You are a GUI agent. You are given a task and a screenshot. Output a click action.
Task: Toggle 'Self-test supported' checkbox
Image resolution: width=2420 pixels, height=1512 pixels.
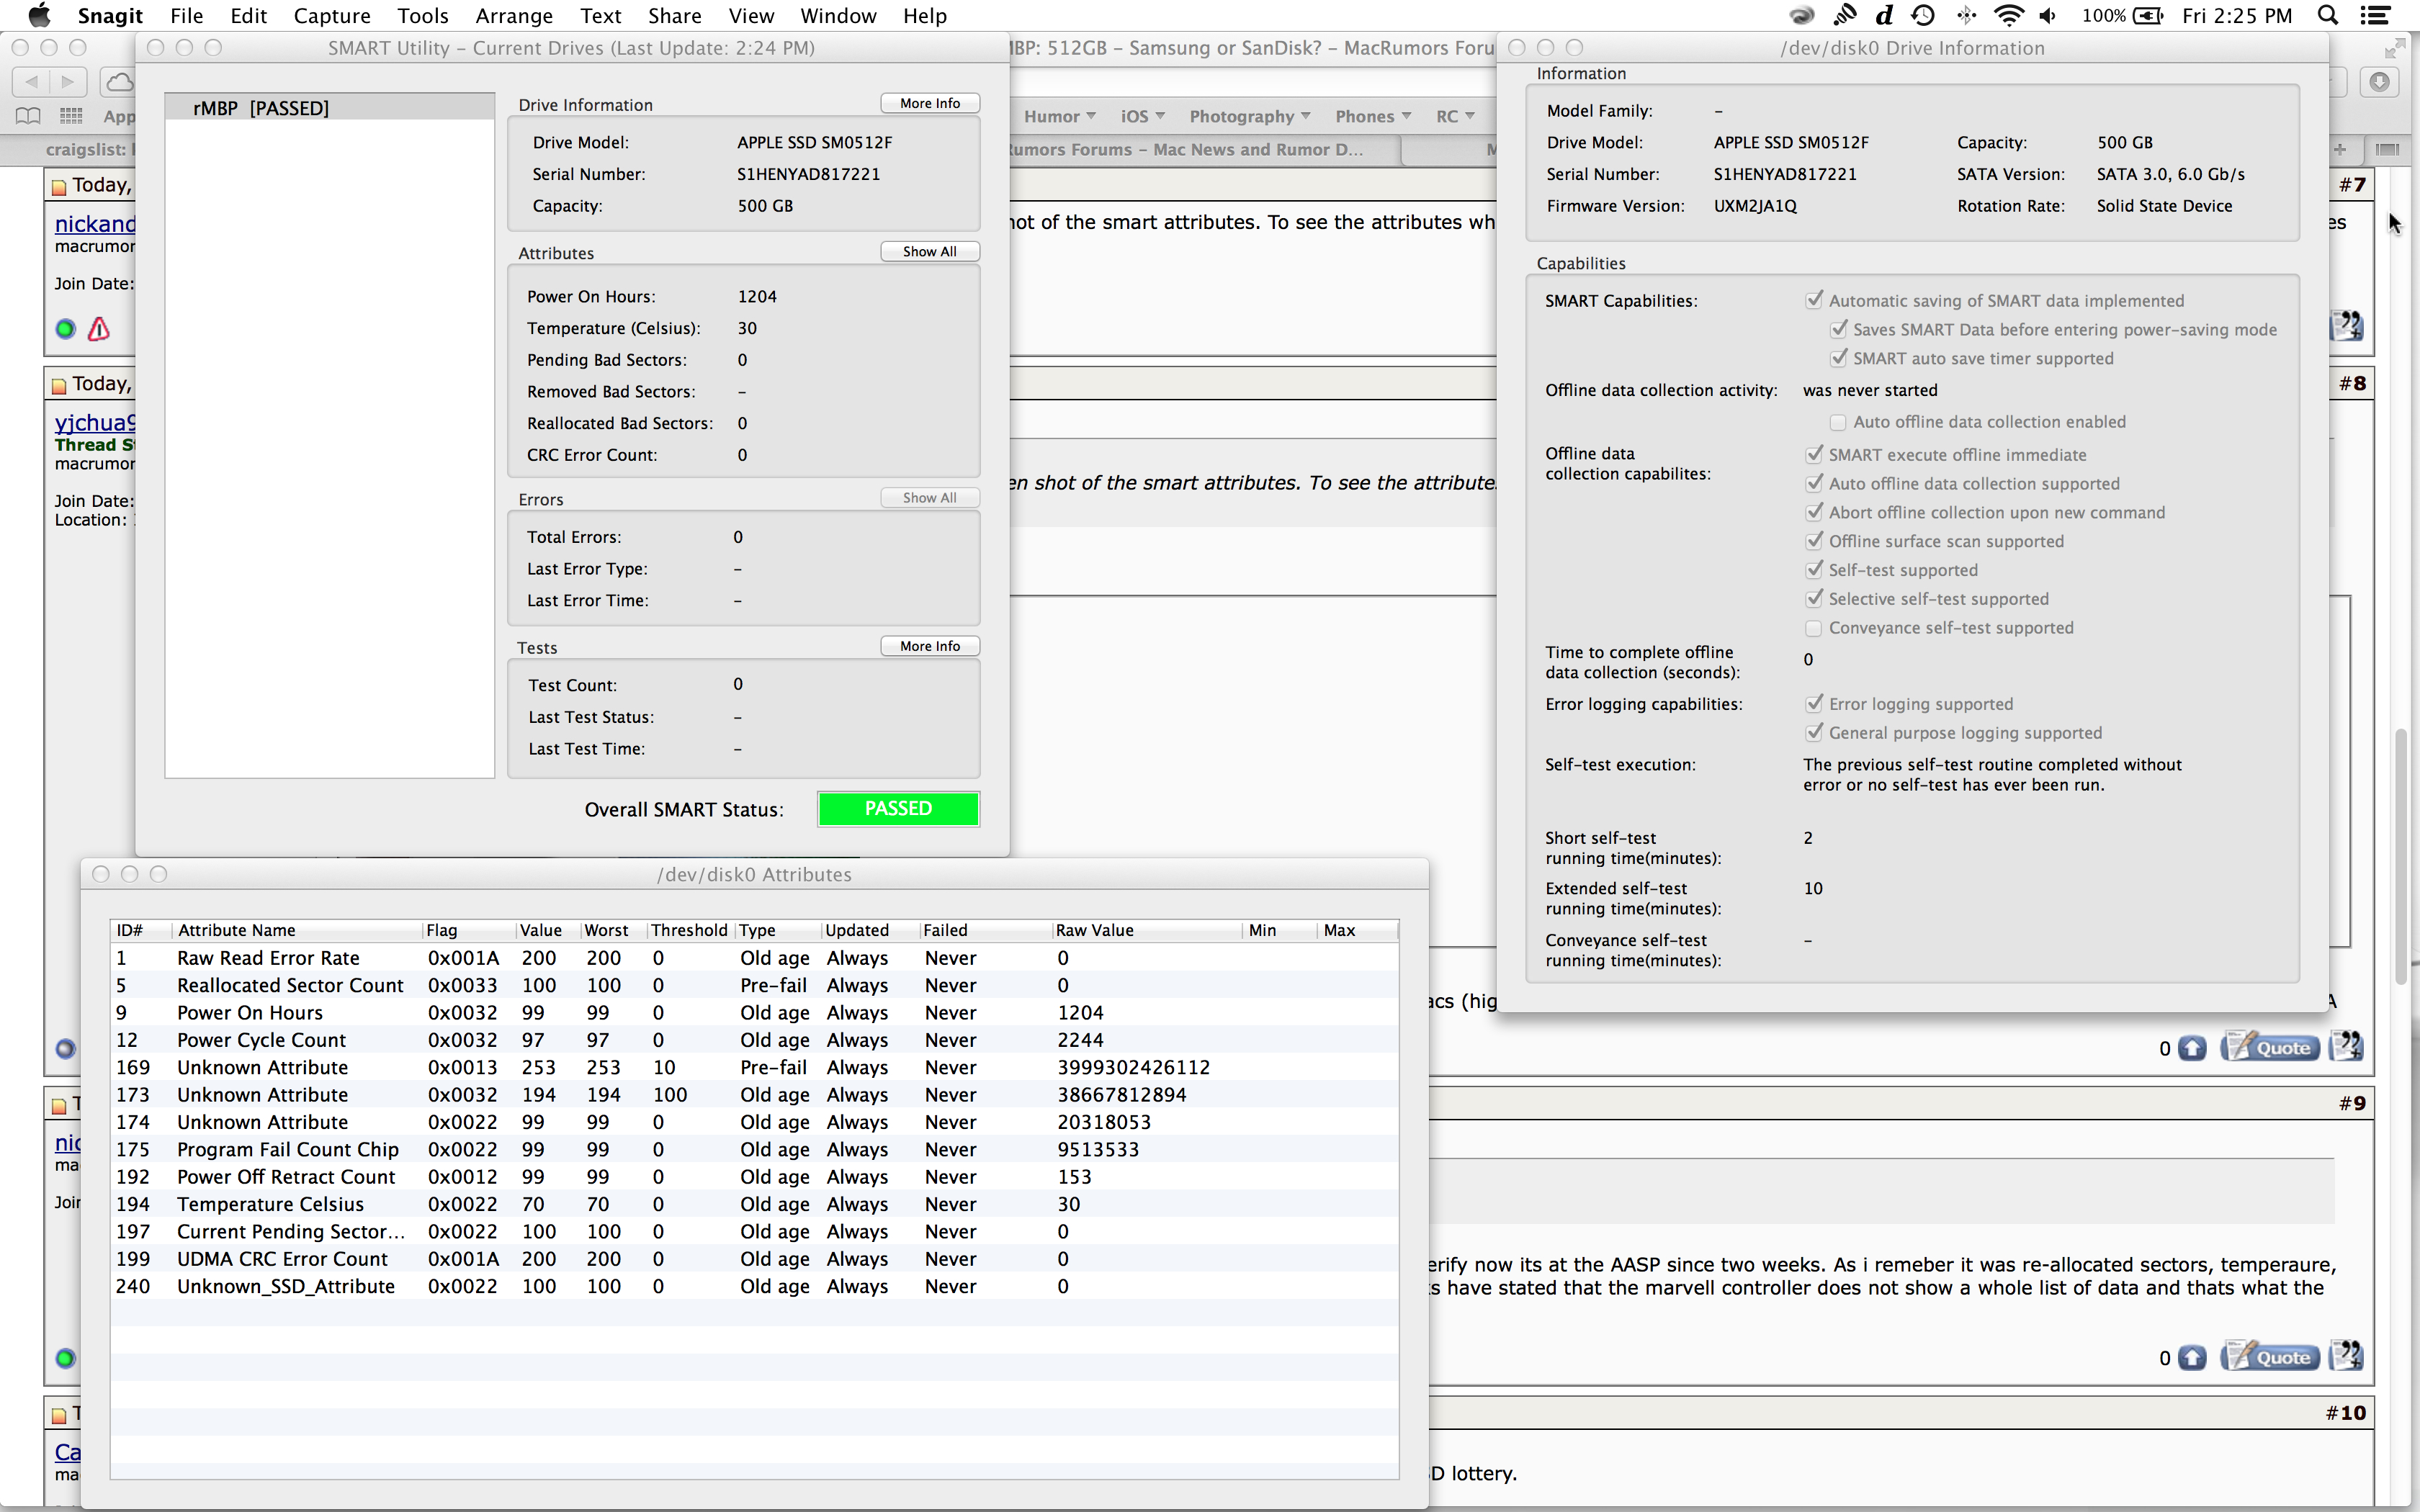click(1814, 570)
